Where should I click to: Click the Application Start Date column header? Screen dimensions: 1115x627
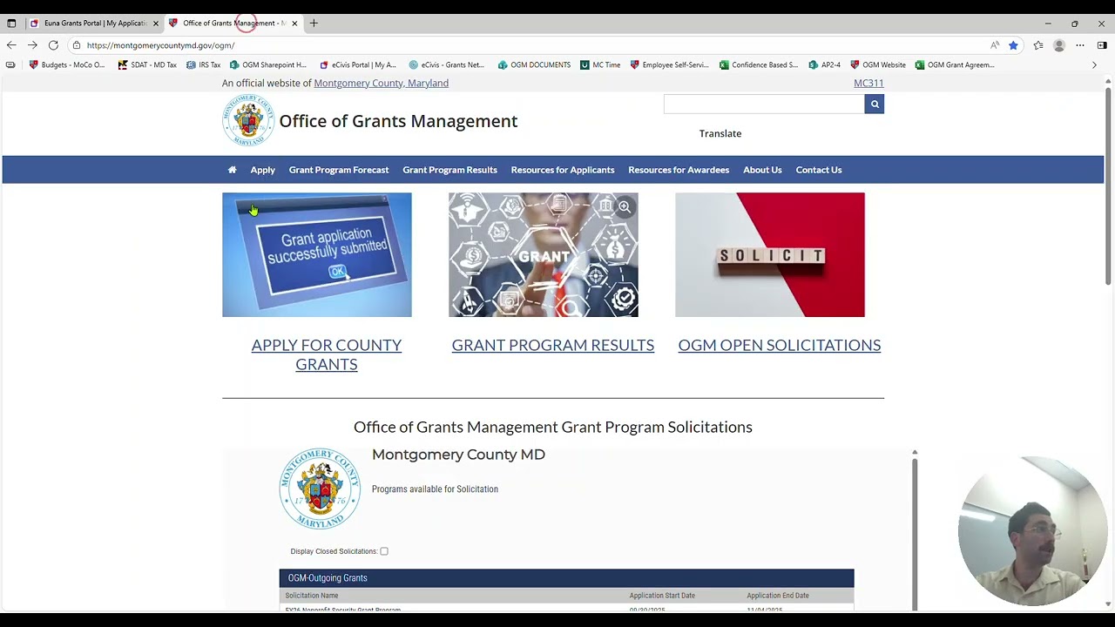[662, 596]
